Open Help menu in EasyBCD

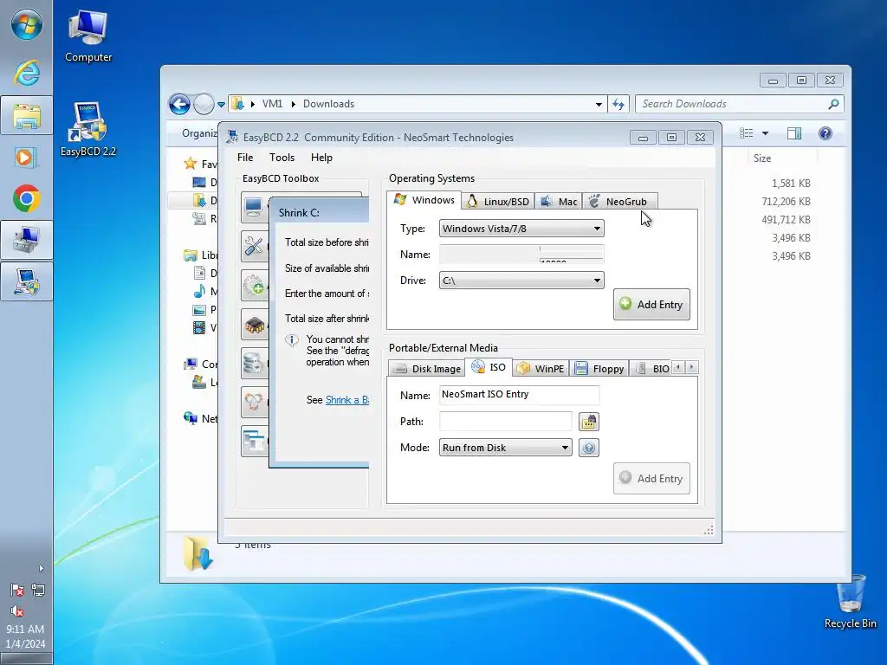tap(321, 158)
